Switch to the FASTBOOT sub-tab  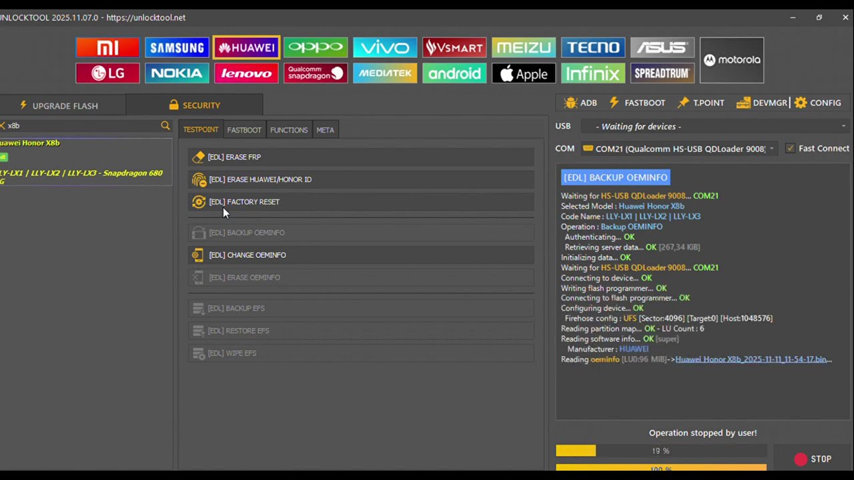click(244, 130)
